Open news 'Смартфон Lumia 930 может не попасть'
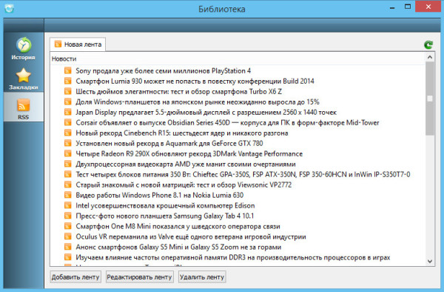This screenshot has width=444, height=292. (195, 81)
